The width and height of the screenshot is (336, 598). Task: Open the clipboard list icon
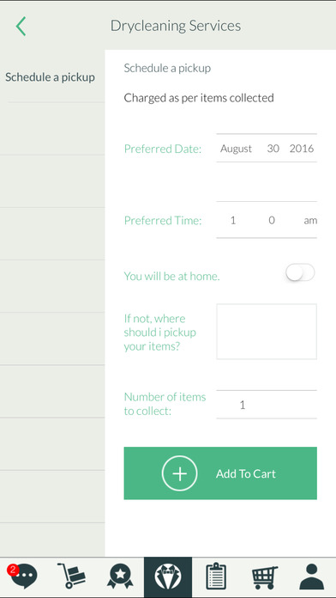coord(216,576)
